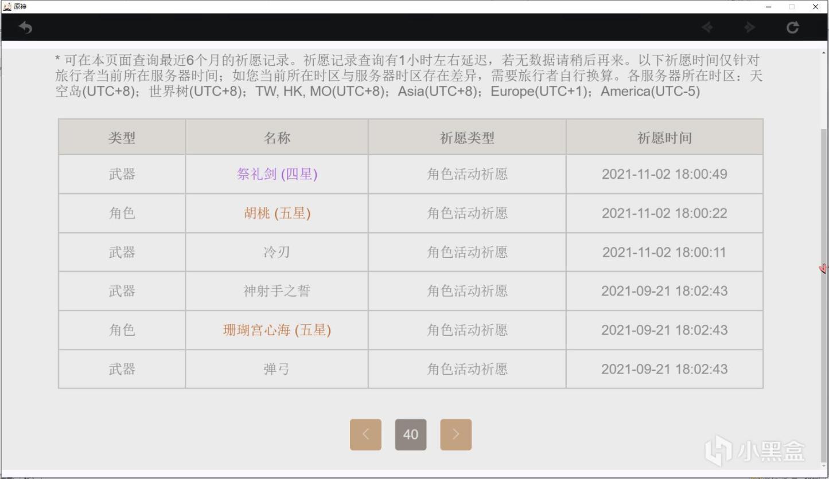
Task: Refresh the wish history page
Action: [792, 27]
